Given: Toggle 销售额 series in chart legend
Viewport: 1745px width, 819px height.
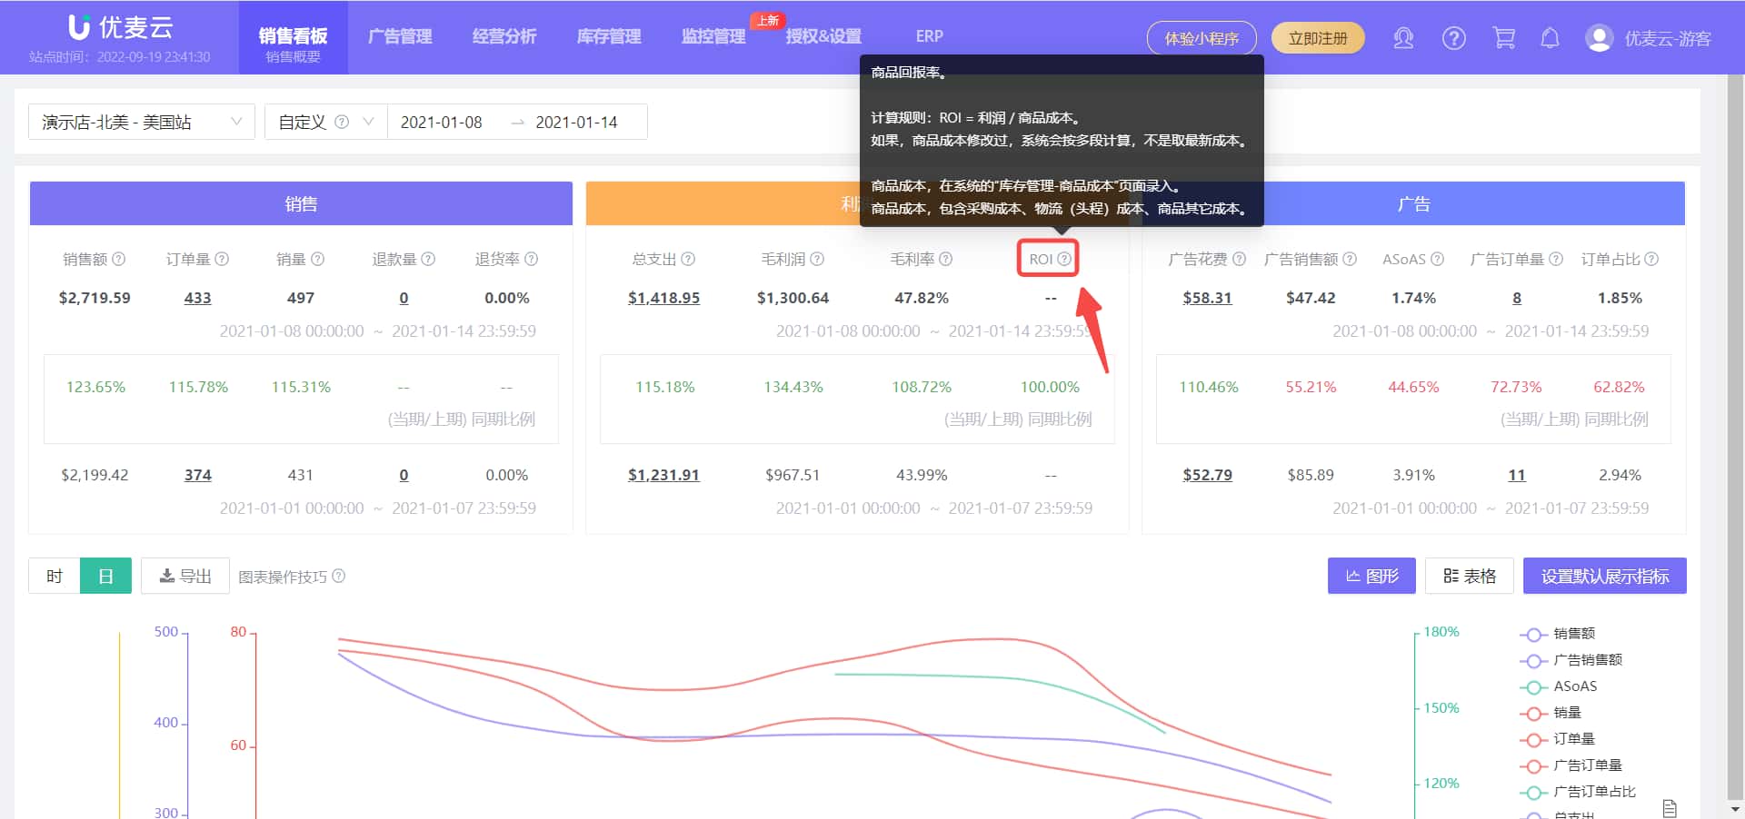Looking at the screenshot, I should coord(1558,634).
